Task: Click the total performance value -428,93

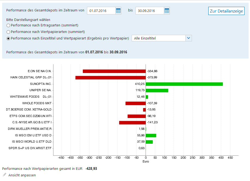Action: click(91, 168)
